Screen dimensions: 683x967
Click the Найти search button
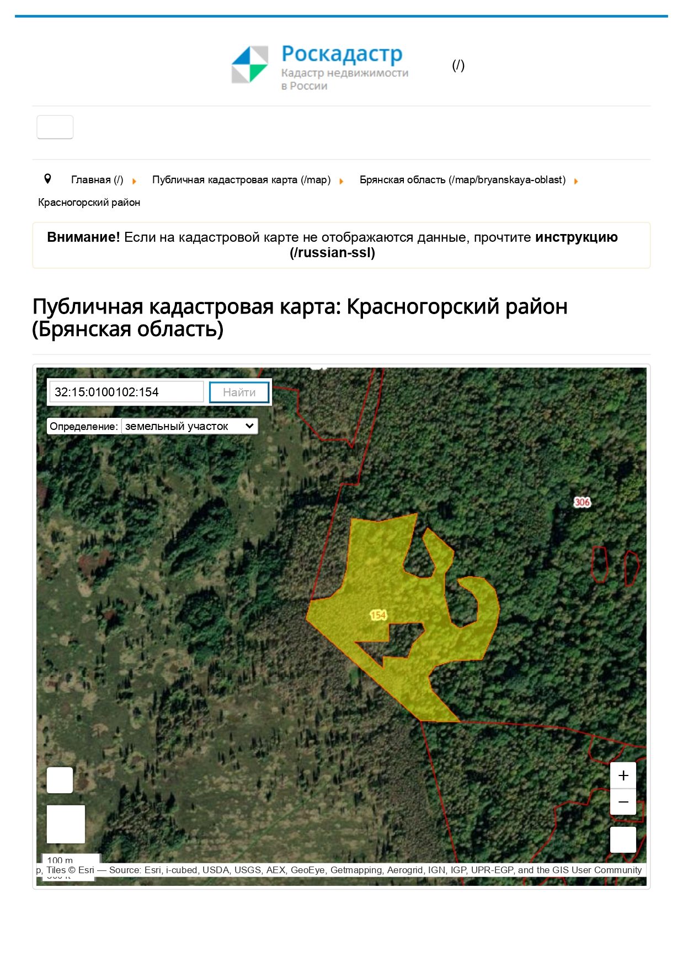pos(239,392)
